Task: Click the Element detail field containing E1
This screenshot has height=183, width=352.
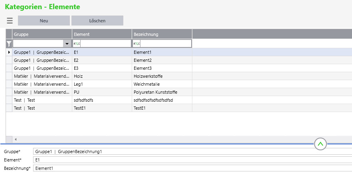Action: pyautogui.click(x=193, y=160)
